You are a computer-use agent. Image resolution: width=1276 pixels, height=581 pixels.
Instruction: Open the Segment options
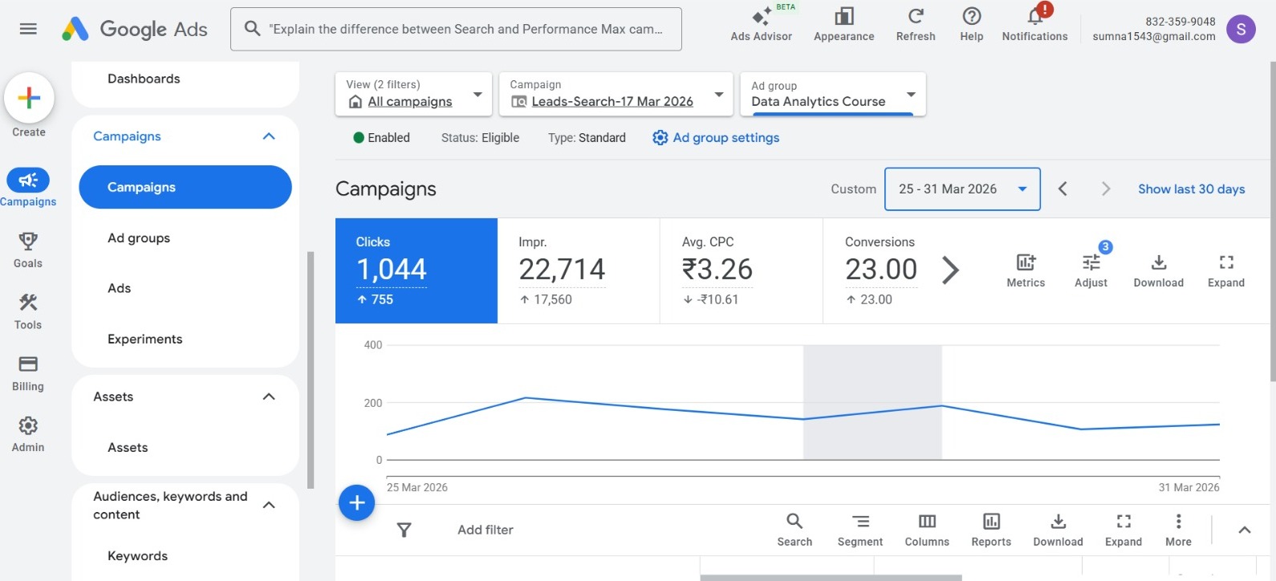[x=860, y=530]
